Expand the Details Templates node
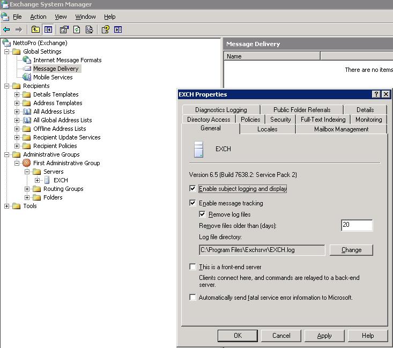 click(x=17, y=94)
